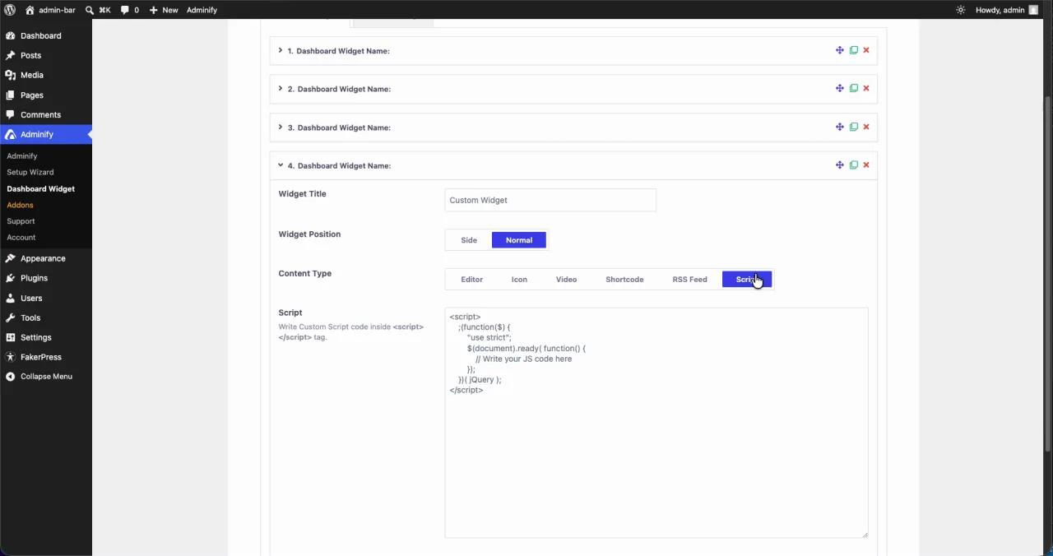The height and width of the screenshot is (556, 1053).
Task: Click inside the Script code textarea
Action: [x=656, y=423]
